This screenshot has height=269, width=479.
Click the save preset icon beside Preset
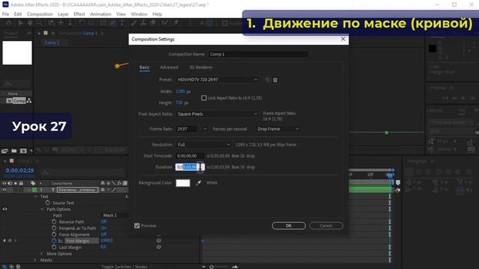click(x=267, y=80)
